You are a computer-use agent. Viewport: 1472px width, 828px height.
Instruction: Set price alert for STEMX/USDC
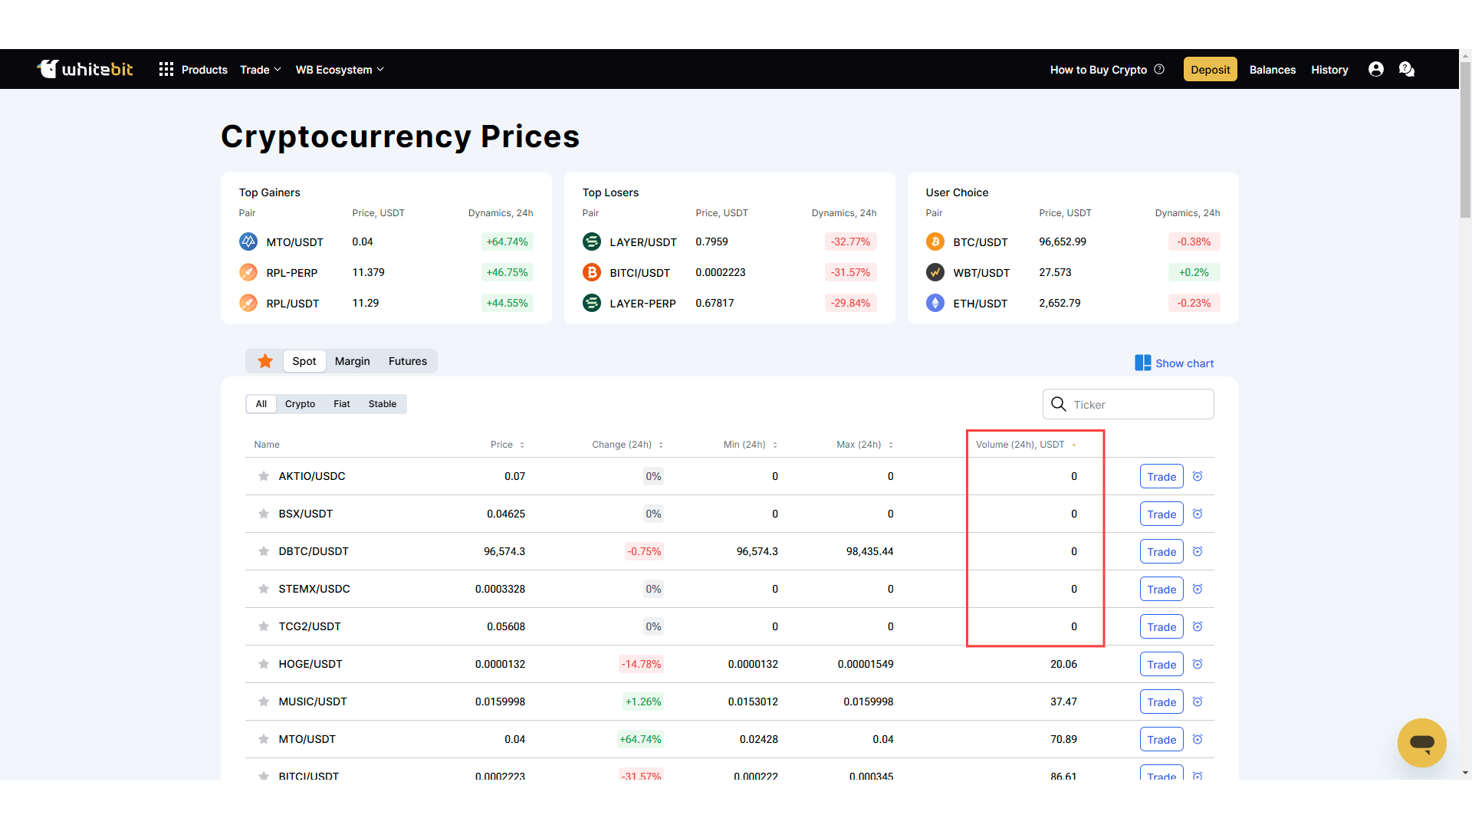click(1198, 589)
